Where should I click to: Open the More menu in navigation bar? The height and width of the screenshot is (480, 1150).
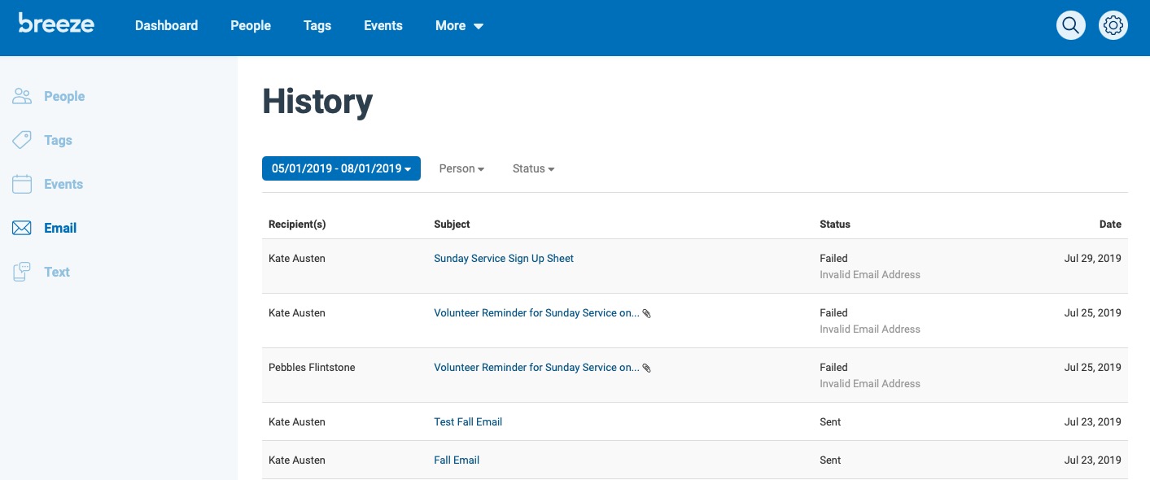click(459, 26)
